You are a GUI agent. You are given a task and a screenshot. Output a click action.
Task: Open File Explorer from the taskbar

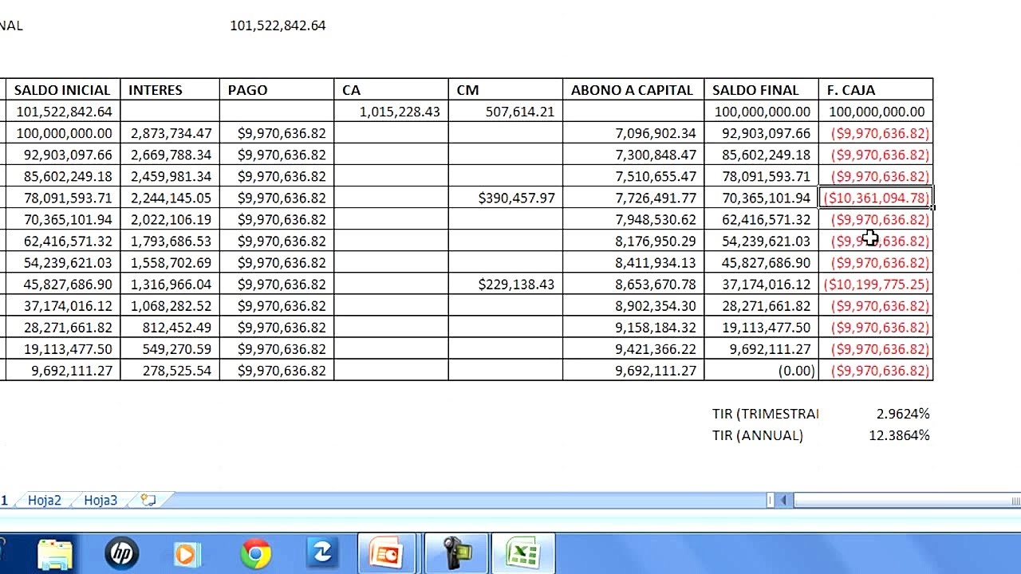[55, 554]
